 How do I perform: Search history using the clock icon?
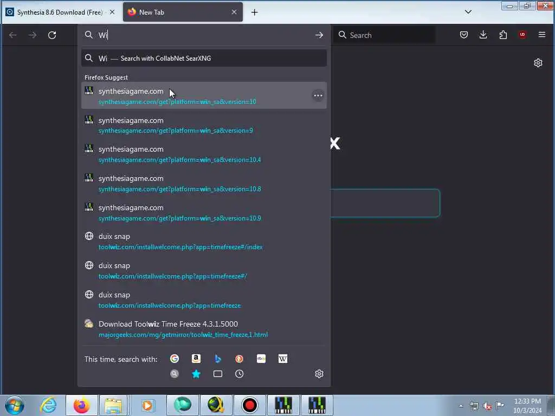point(239,374)
